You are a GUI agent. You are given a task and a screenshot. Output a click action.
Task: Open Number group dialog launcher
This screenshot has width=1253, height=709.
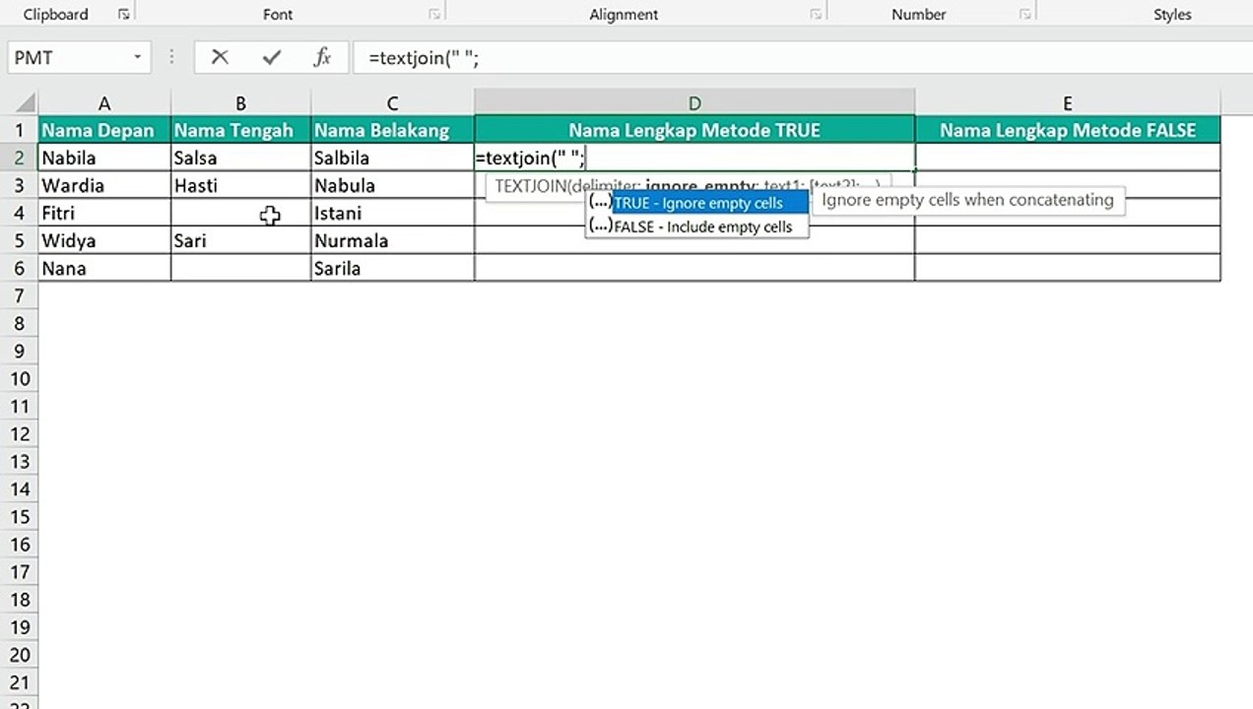pos(1025,14)
